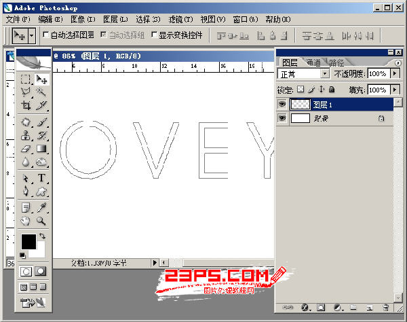Enable the 显示变换控件 checkbox
Image resolution: width=407 pixels, height=322 pixels.
click(x=154, y=34)
